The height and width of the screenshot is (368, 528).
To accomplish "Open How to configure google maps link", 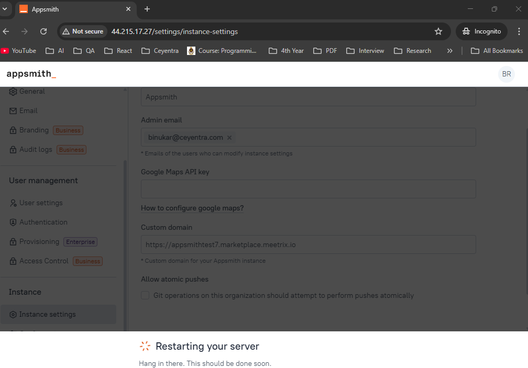I will click(192, 208).
